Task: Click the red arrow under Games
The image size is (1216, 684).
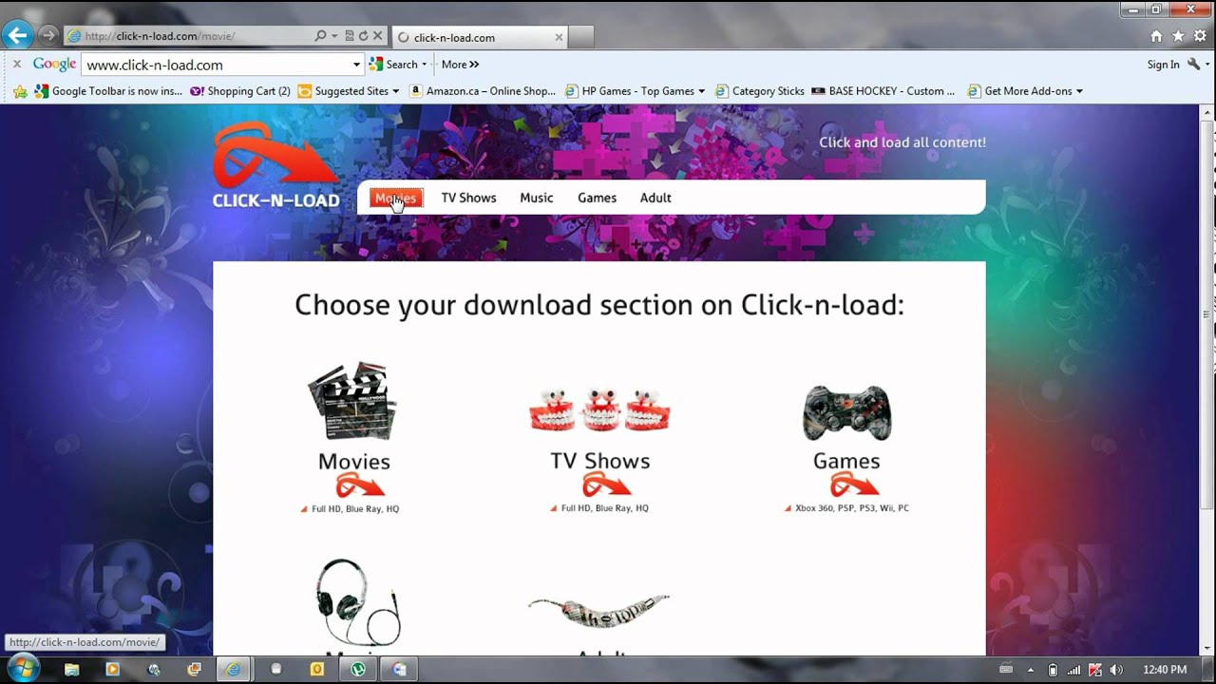Action: click(x=854, y=484)
